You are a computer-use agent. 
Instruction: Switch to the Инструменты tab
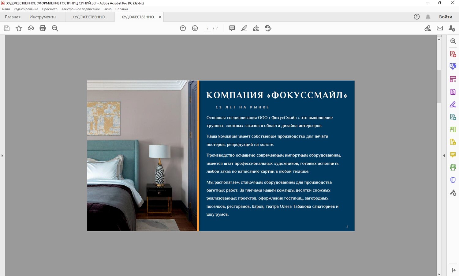43,17
